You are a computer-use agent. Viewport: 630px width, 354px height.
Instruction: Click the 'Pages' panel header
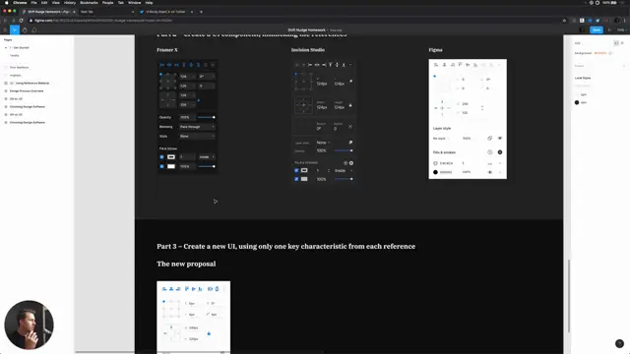pyautogui.click(x=8, y=39)
